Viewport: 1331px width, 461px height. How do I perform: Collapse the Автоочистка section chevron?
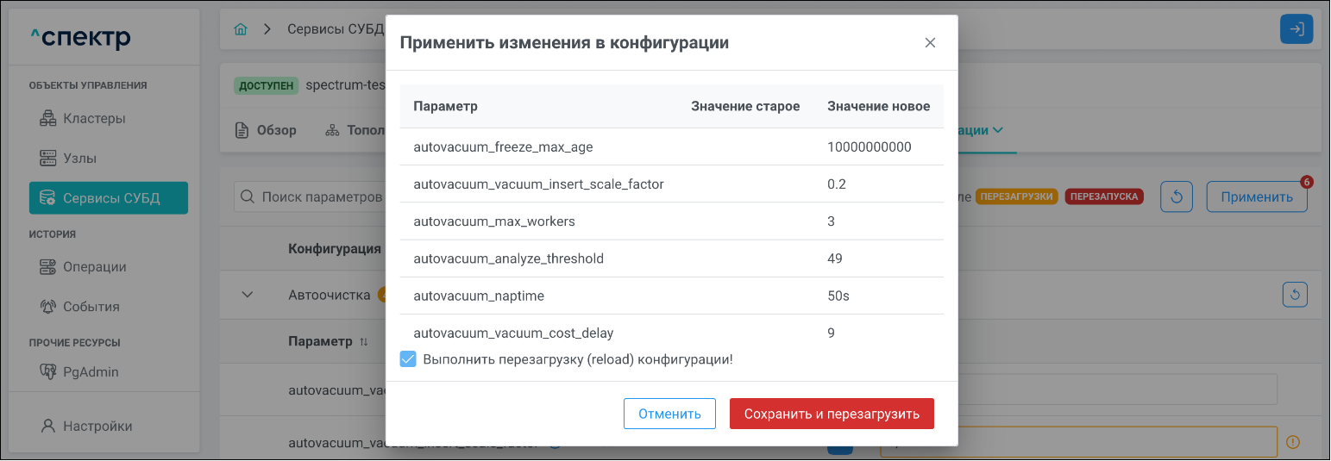pos(248,295)
